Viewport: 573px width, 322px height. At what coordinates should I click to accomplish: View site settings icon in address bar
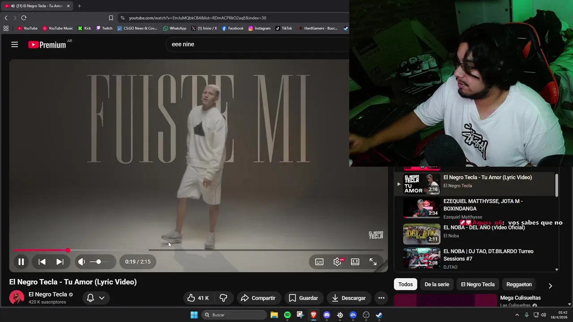(122, 18)
